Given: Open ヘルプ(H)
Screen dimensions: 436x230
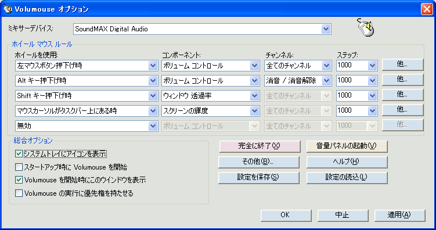Looking at the screenshot, I should [347, 162].
